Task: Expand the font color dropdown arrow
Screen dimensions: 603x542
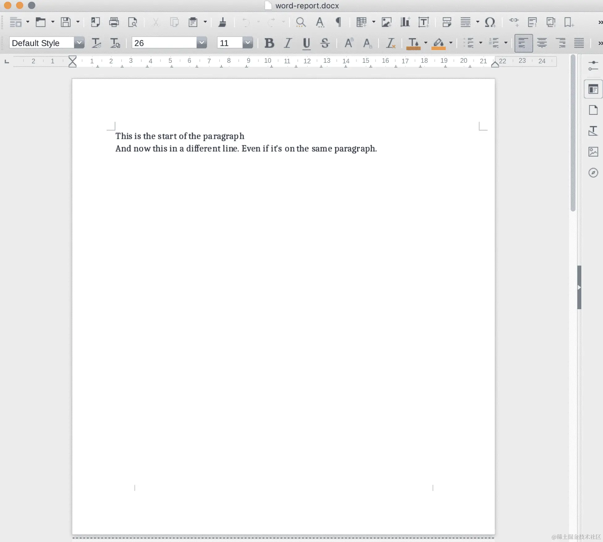Action: [x=426, y=43]
